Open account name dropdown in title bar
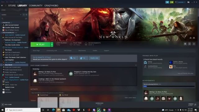Image resolution: width=199 pixels, height=112 pixels. pyautogui.click(x=181, y=2)
